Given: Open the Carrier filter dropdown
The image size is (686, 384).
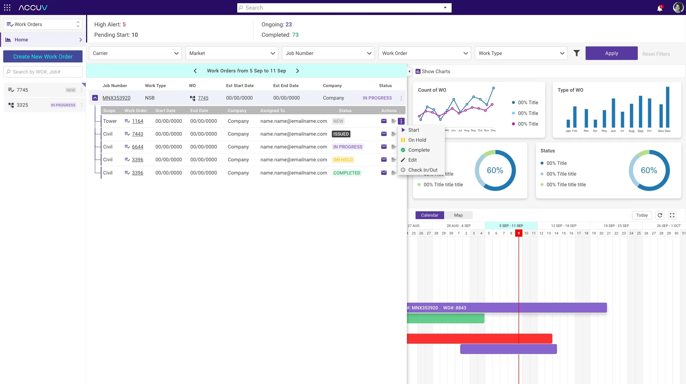Looking at the screenshot, I should click(x=135, y=53).
